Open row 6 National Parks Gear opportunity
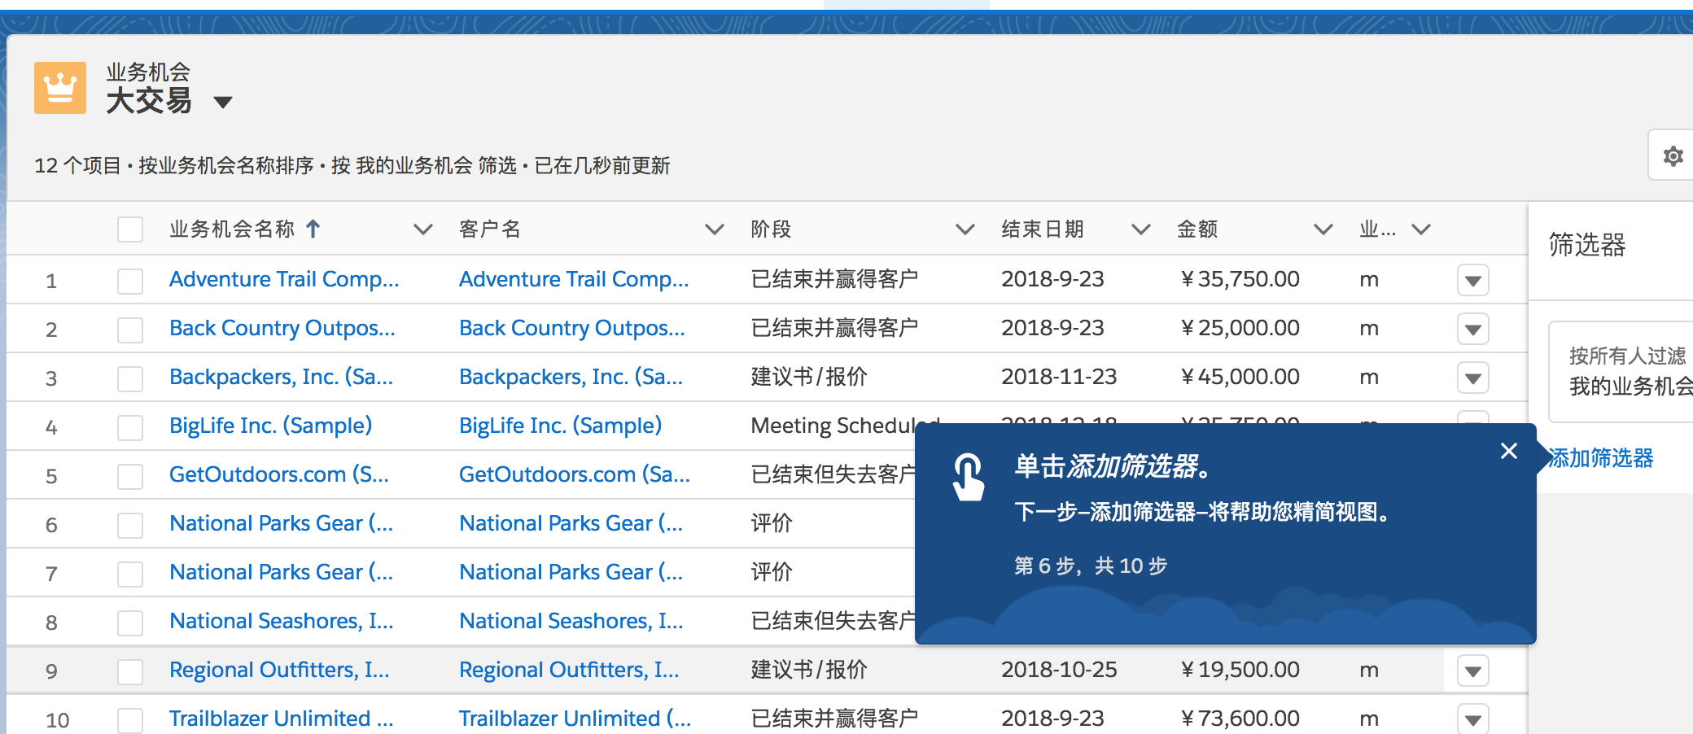Image resolution: width=1693 pixels, height=734 pixels. tap(281, 523)
